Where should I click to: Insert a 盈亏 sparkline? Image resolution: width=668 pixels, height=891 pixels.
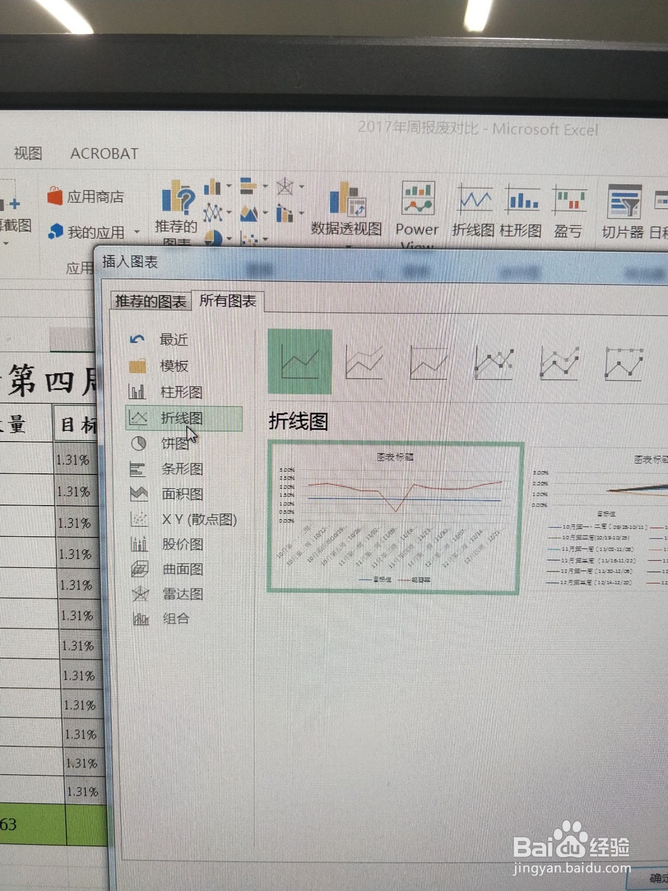tap(568, 201)
